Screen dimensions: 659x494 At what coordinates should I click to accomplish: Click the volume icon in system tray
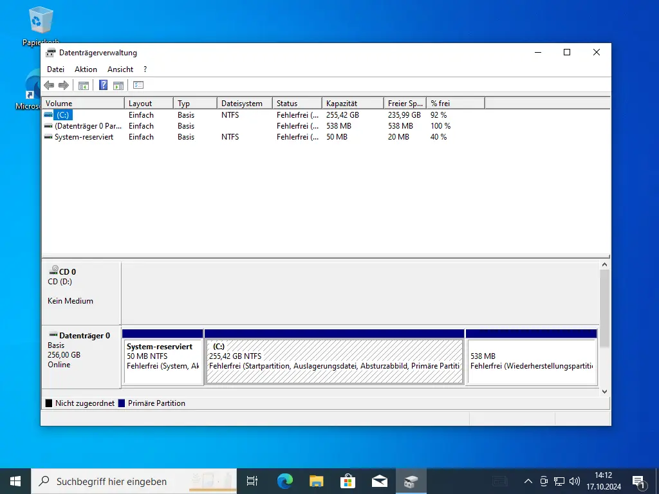coord(575,480)
